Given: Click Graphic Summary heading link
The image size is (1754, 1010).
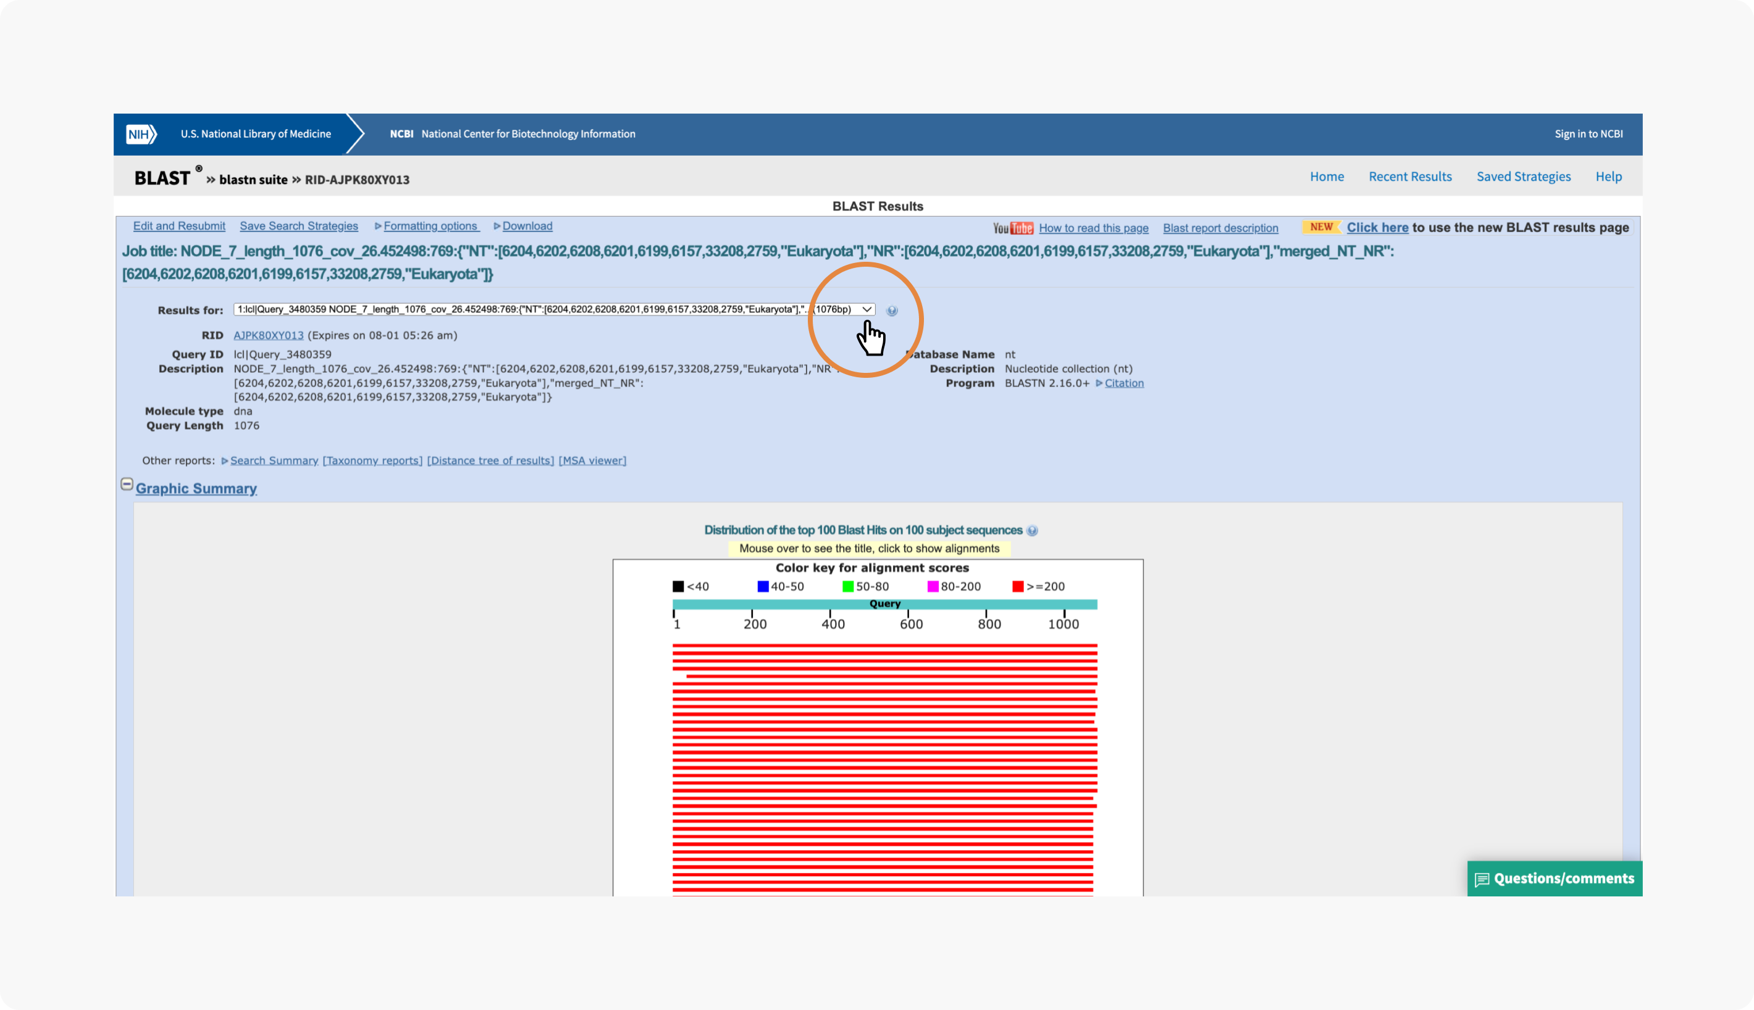Looking at the screenshot, I should coord(196,488).
